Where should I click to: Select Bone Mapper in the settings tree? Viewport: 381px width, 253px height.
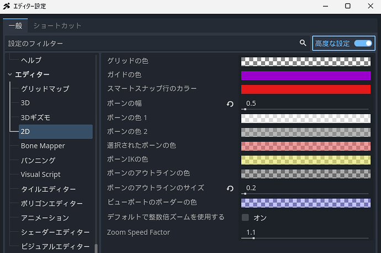point(43,146)
